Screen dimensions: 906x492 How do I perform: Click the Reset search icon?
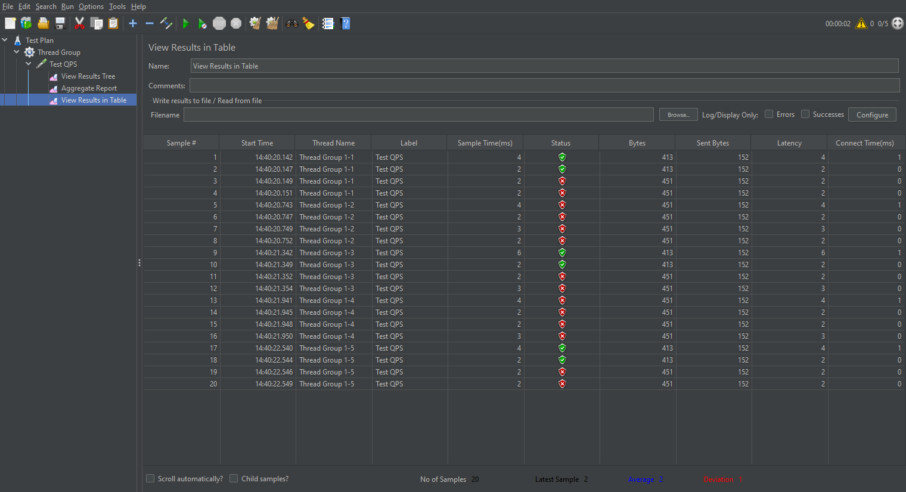pyautogui.click(x=309, y=23)
